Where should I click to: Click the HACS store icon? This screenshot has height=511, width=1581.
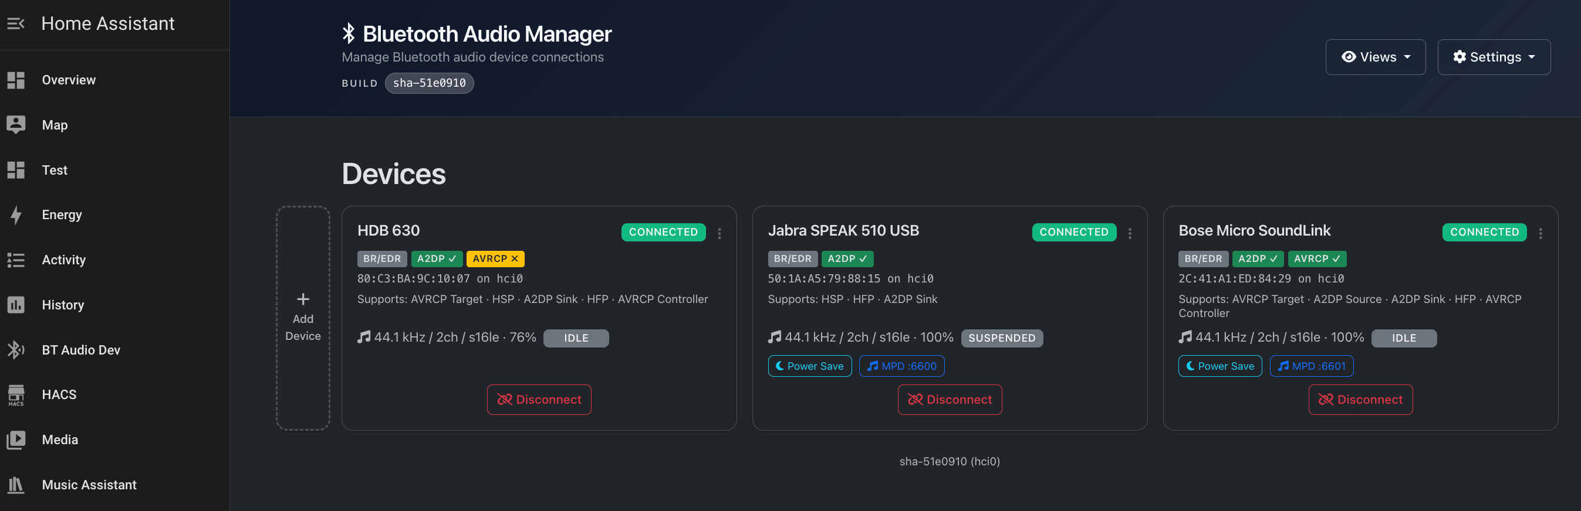click(16, 395)
